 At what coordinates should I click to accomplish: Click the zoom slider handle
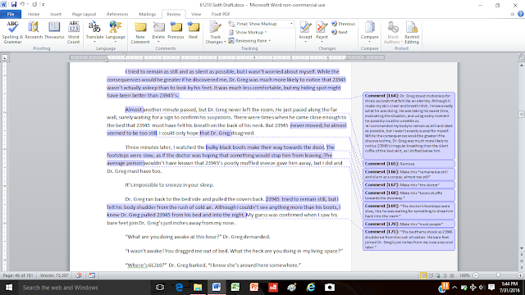498,275
